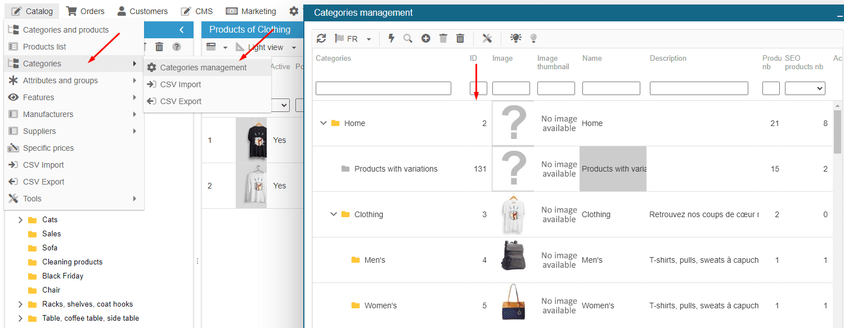Collapse the Clothing category in the grid
Viewport: 844px width, 328px height.
pos(334,214)
